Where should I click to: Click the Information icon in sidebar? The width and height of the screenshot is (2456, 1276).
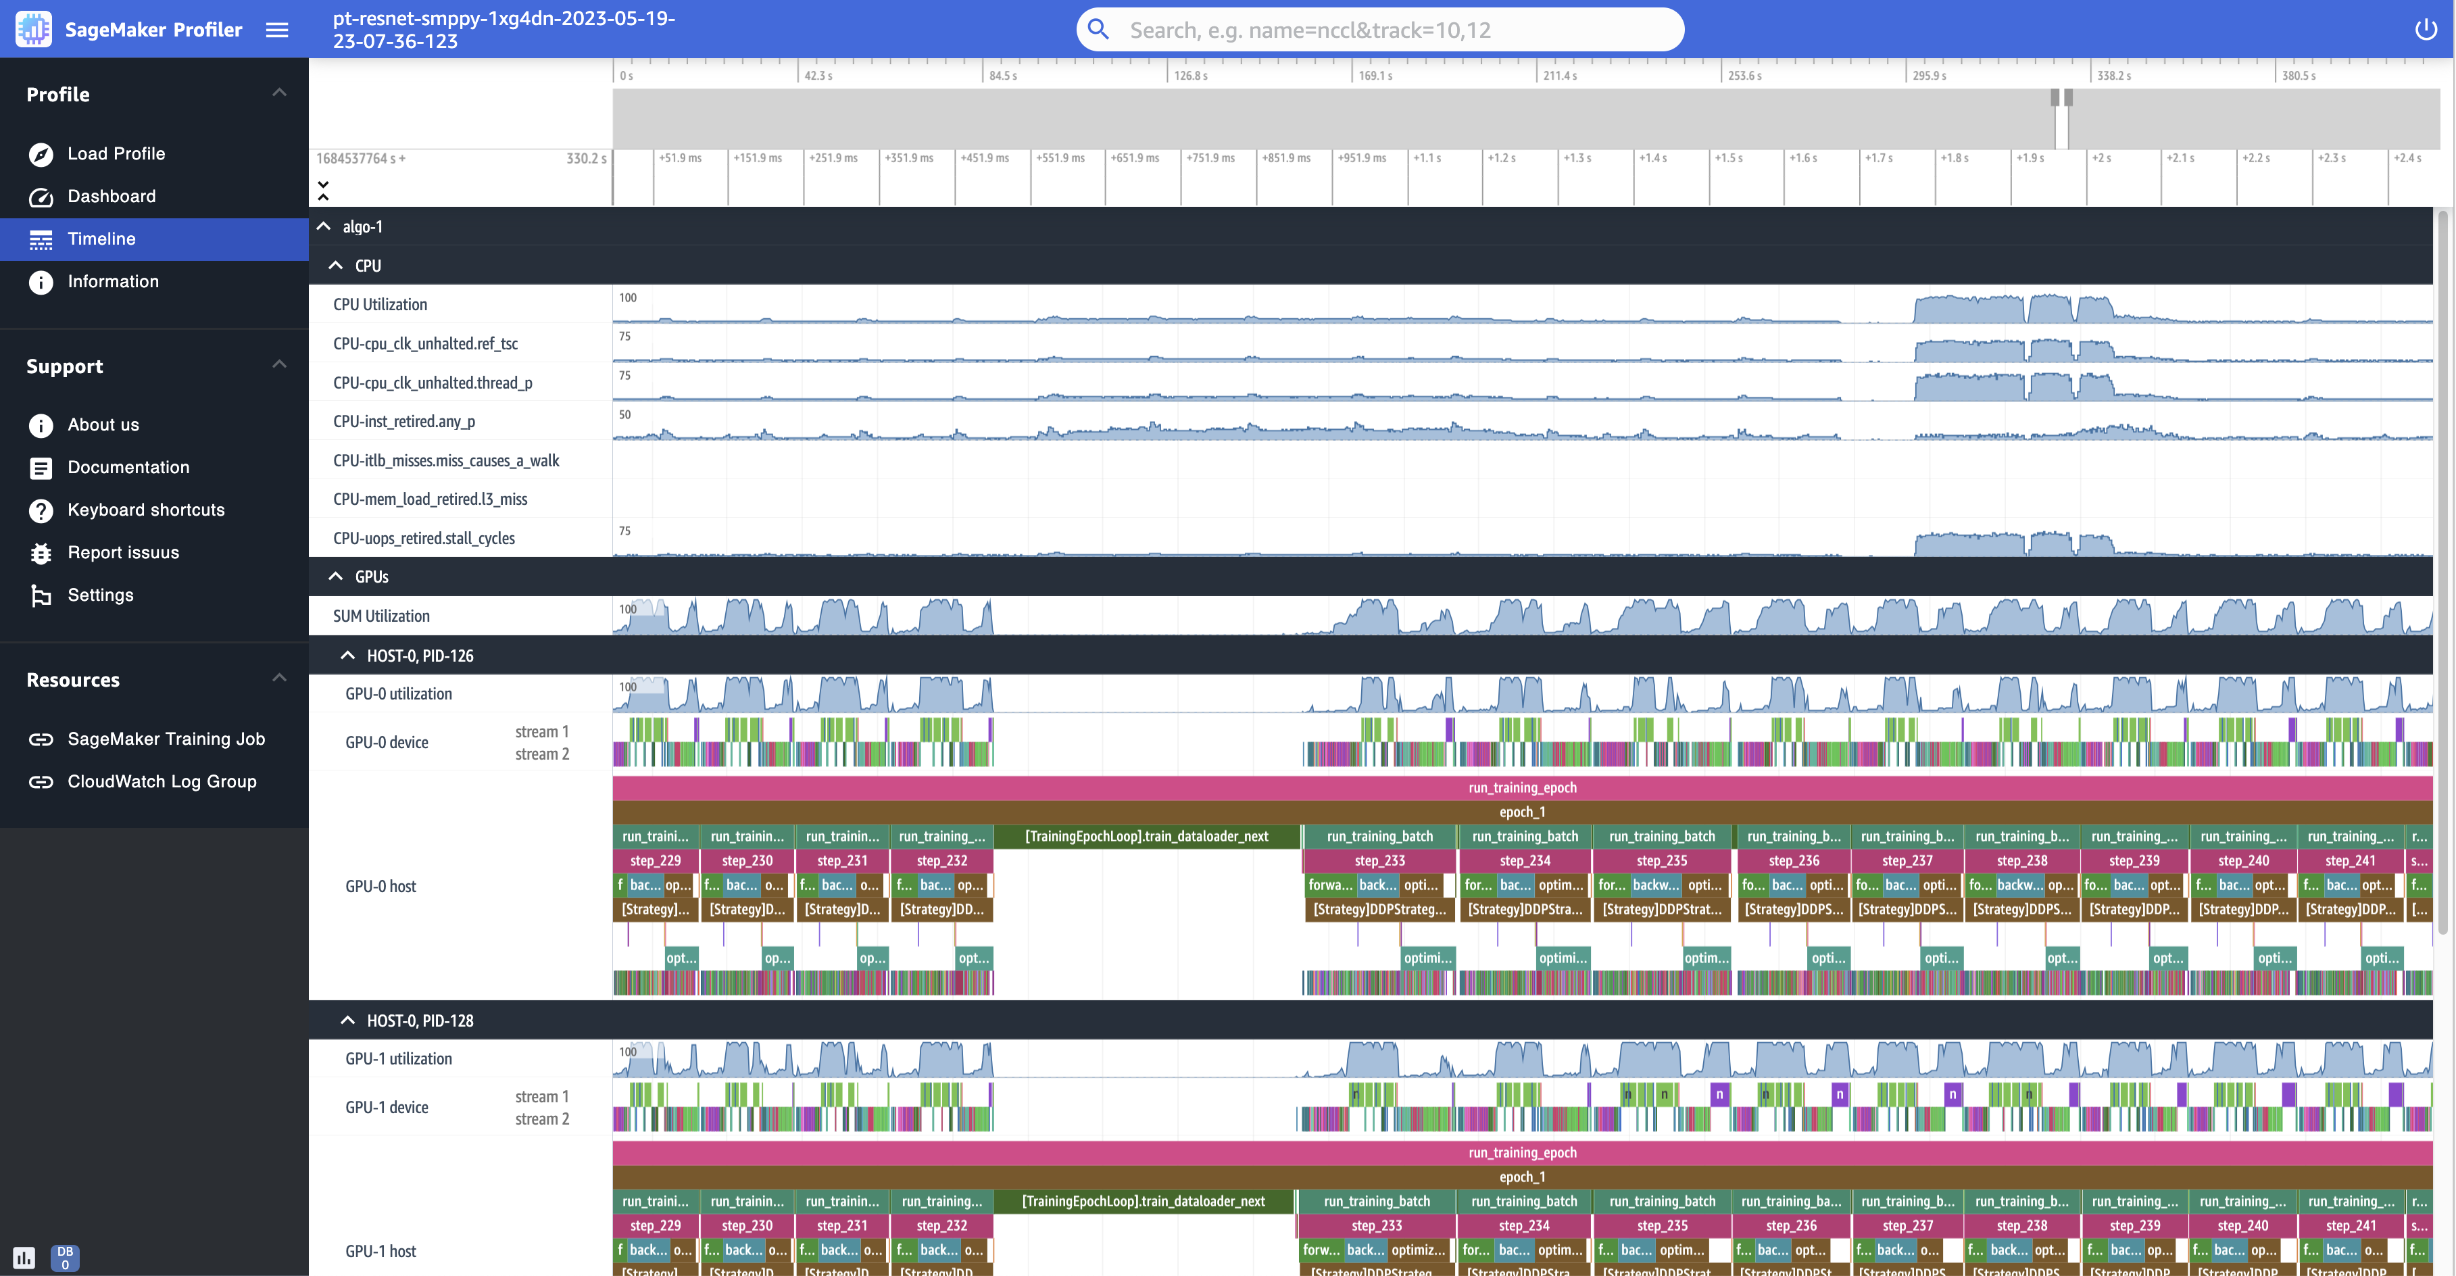[x=41, y=281]
